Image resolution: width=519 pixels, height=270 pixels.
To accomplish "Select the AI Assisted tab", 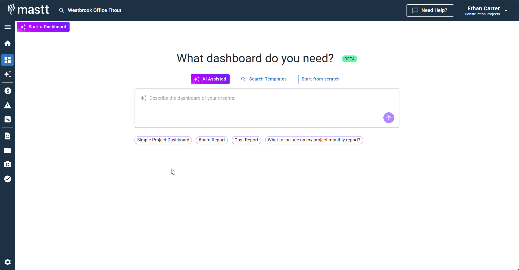I will click(x=210, y=79).
